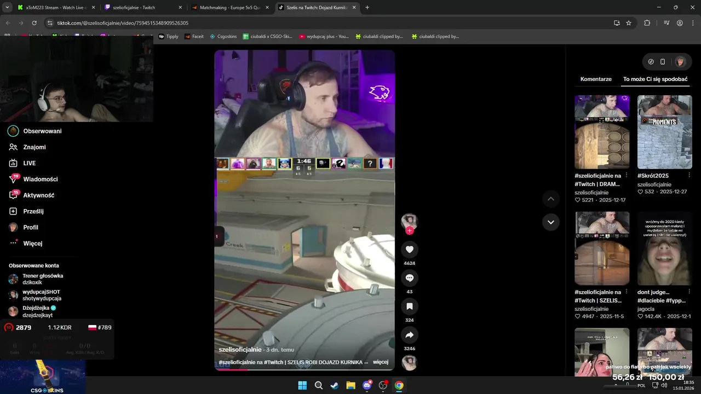Open szelisoficjalnie username on the video

(240, 350)
